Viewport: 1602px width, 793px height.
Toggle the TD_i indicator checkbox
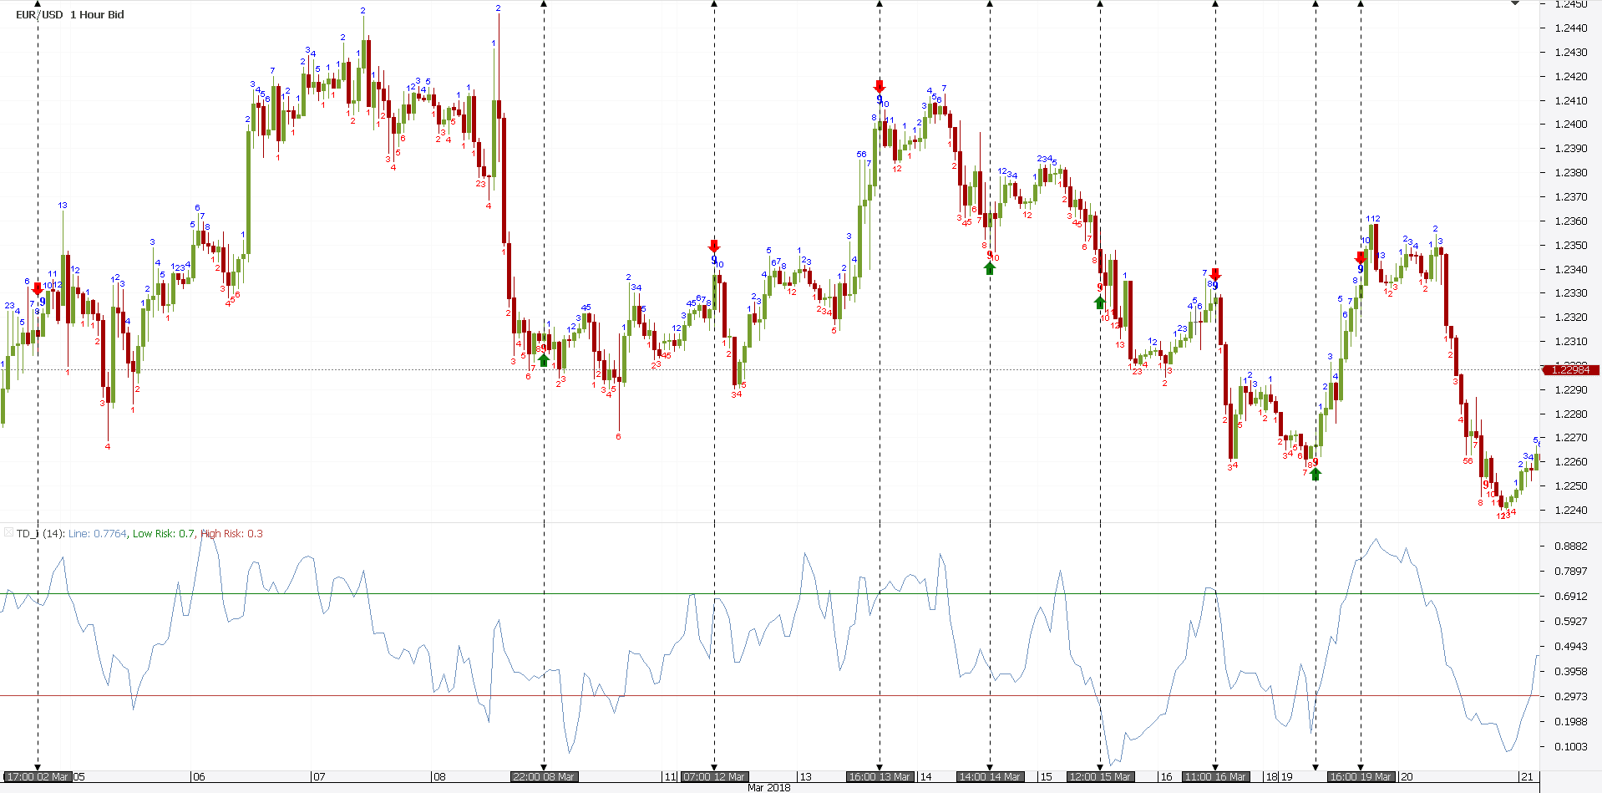tap(8, 532)
